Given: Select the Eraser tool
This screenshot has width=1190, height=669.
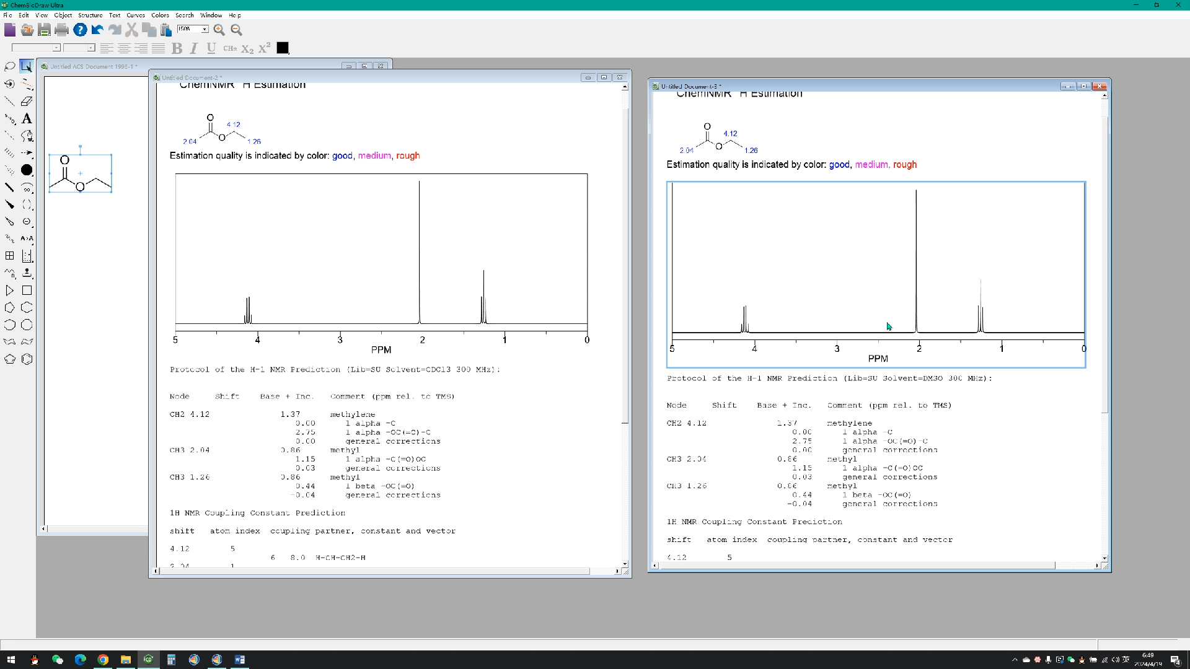Looking at the screenshot, I should 27,101.
